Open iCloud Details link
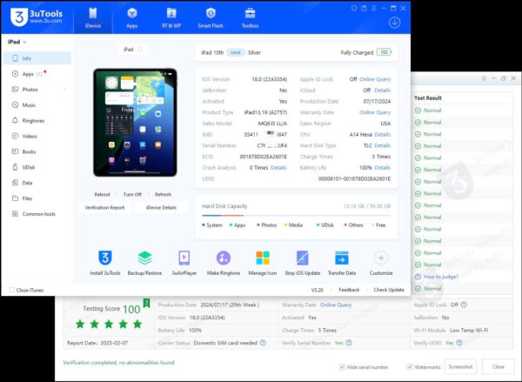This screenshot has width=522, height=382. [x=382, y=90]
